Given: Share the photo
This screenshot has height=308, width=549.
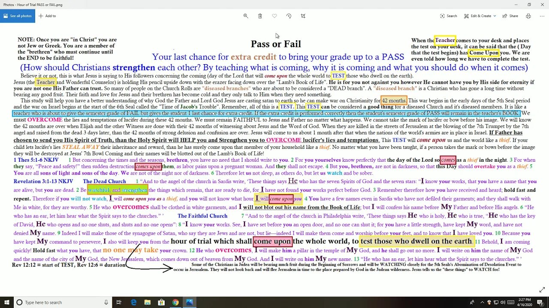Looking at the screenshot, I should coord(510,16).
